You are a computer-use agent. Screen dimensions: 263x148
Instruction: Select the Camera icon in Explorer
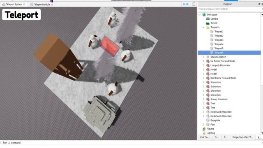tap(208, 19)
